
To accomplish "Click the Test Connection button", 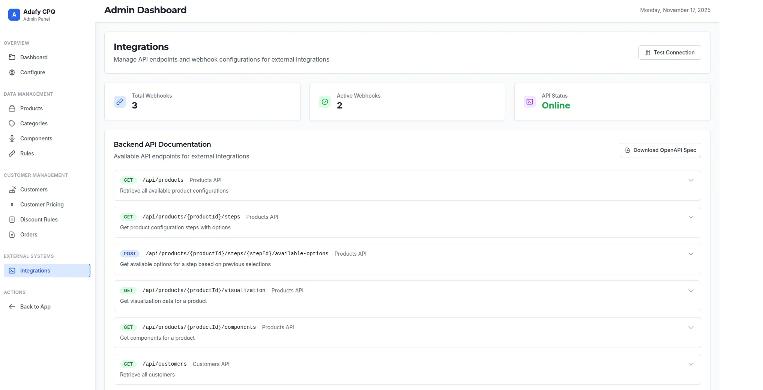I will pyautogui.click(x=670, y=53).
